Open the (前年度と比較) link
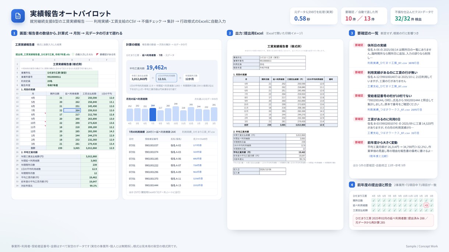This screenshot has width=449, height=252. tap(379, 156)
